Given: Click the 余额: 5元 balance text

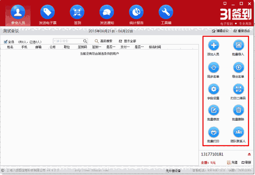Looking at the screenshot, I should (208, 163).
